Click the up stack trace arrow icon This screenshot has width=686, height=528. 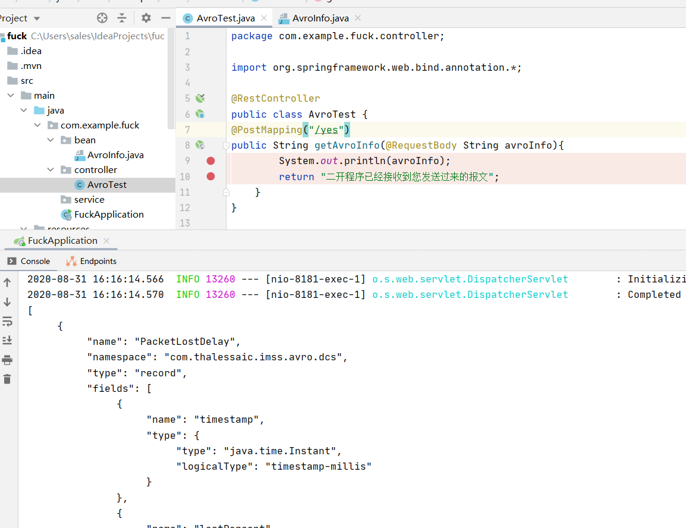click(7, 282)
